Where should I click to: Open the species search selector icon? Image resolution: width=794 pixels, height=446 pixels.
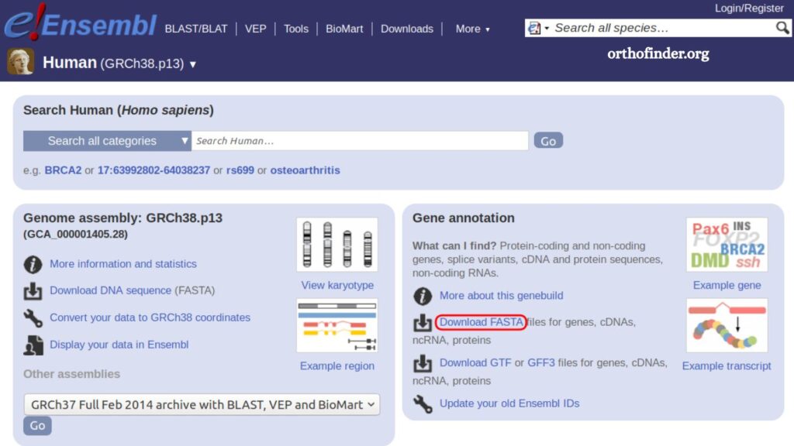point(538,28)
